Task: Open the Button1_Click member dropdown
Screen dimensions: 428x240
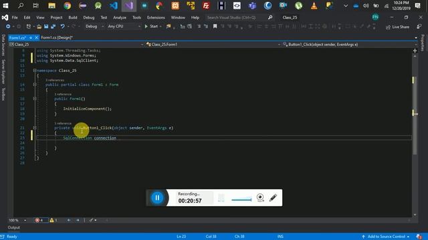Action: pos(350,45)
